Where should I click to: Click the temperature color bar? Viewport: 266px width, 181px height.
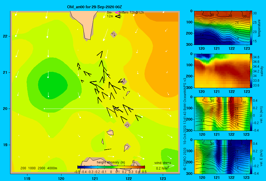coord(251,28)
